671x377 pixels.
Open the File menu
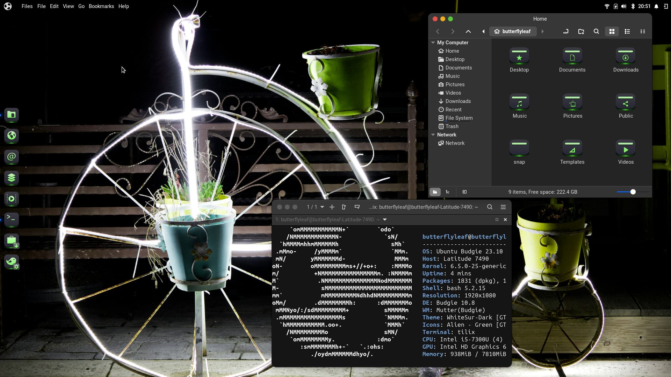(x=41, y=6)
